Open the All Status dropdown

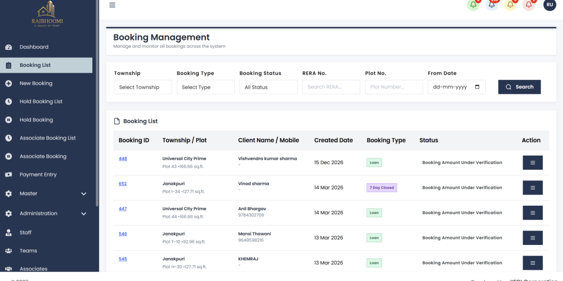[269, 87]
